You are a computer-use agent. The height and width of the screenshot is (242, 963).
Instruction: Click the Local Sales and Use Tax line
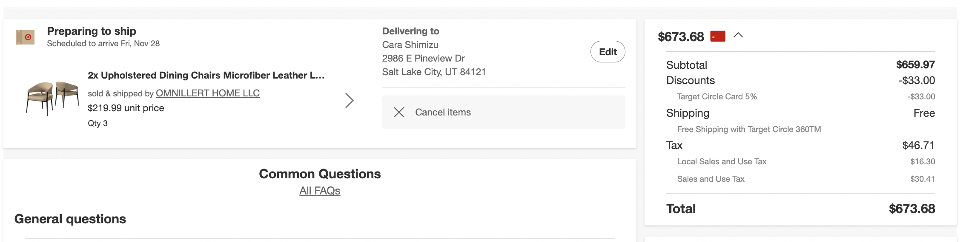[722, 162]
